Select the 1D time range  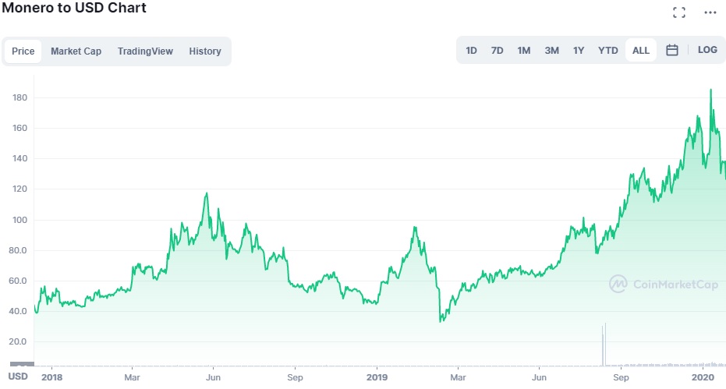pos(471,51)
